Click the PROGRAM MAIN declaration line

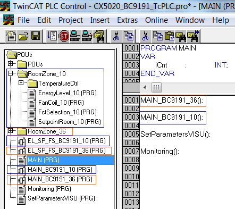[x=168, y=48]
